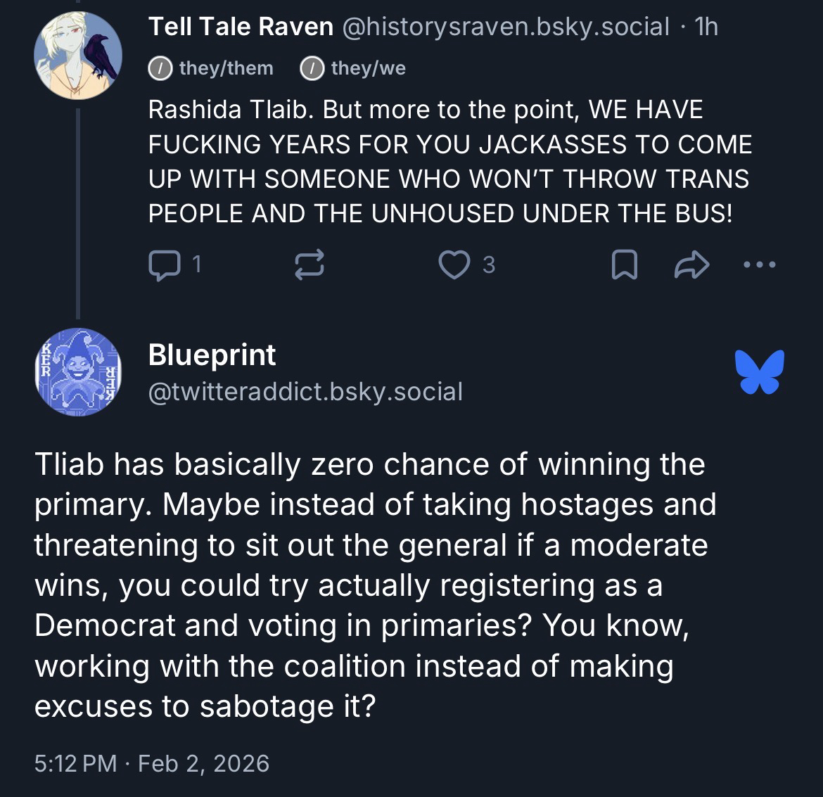This screenshot has height=797, width=823.
Task: Open Tell Tale Raven's profile picture
Action: pyautogui.click(x=78, y=55)
